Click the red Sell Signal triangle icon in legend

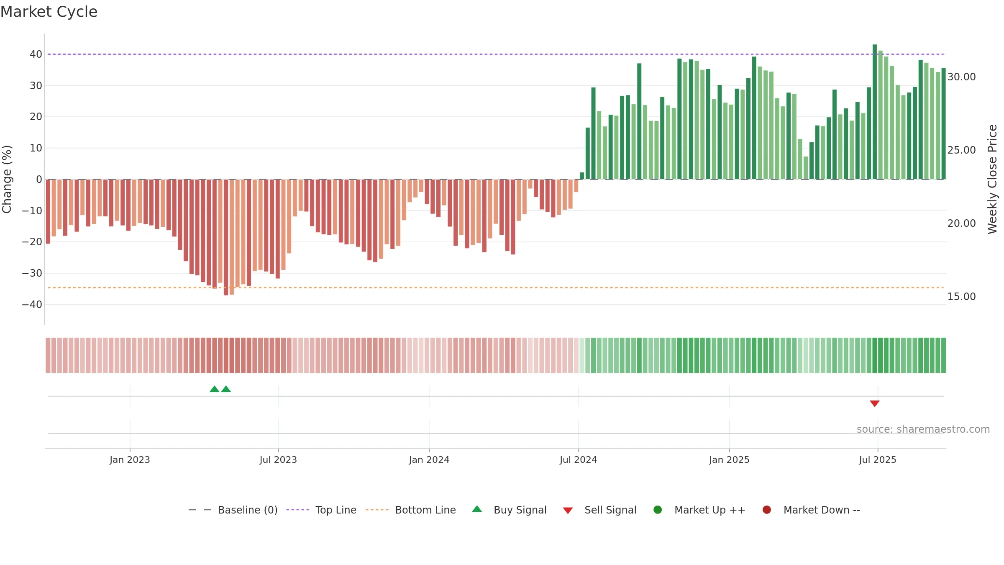click(x=568, y=511)
